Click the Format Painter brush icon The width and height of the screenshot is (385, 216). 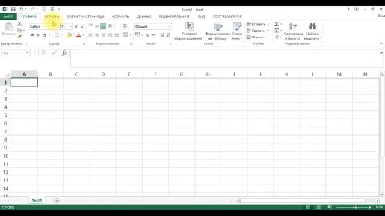(19, 37)
